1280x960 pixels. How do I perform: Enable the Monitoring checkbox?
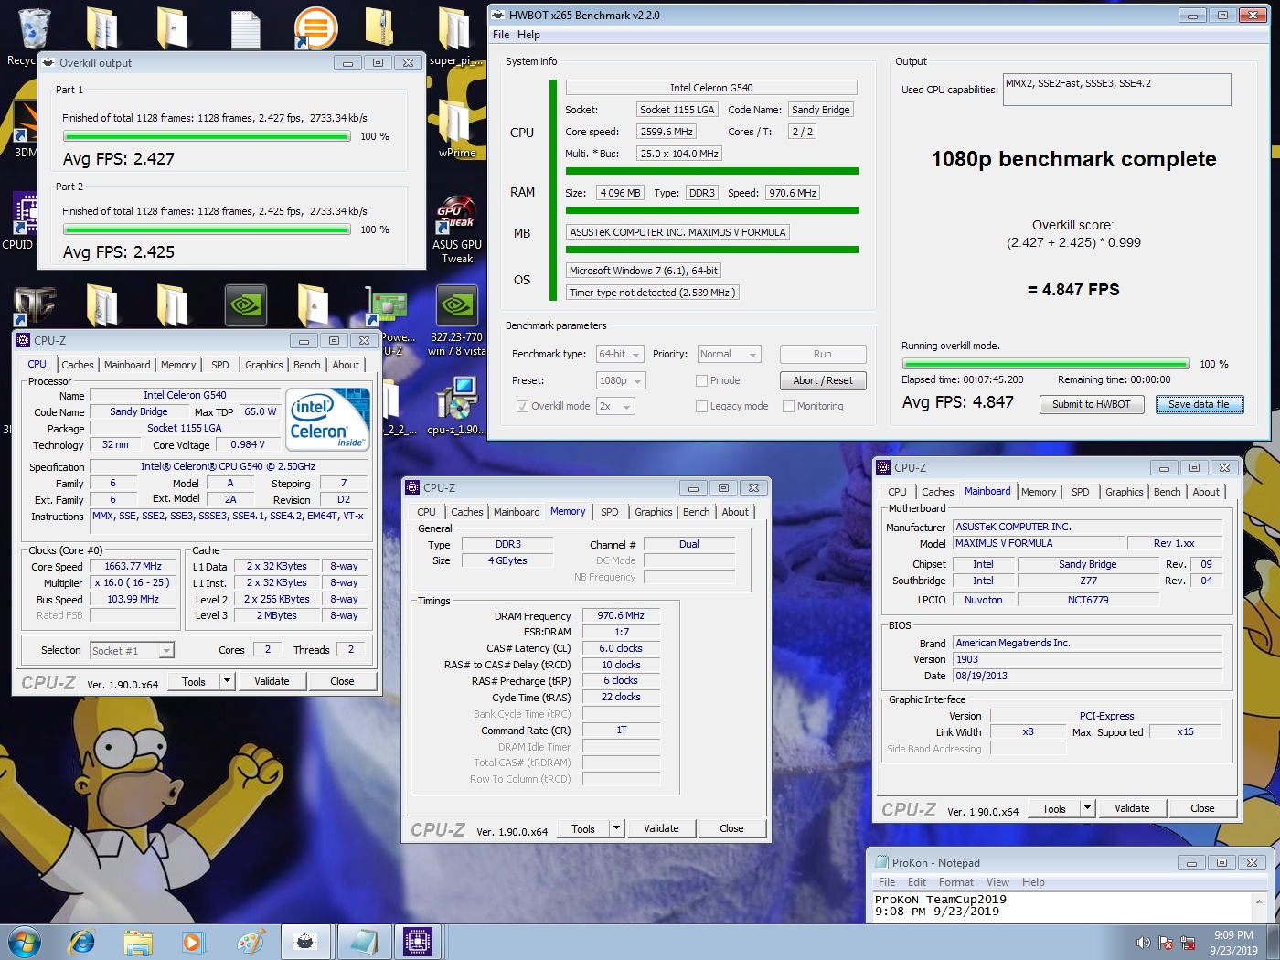[788, 406]
